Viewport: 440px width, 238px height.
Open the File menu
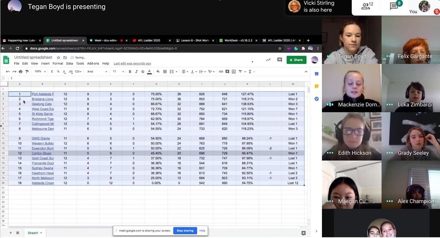[16, 63]
